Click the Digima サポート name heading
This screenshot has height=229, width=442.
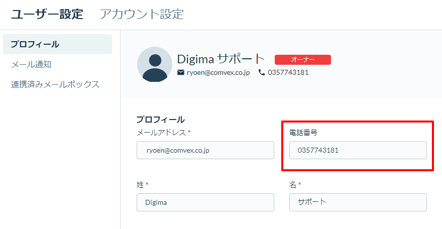pos(221,59)
